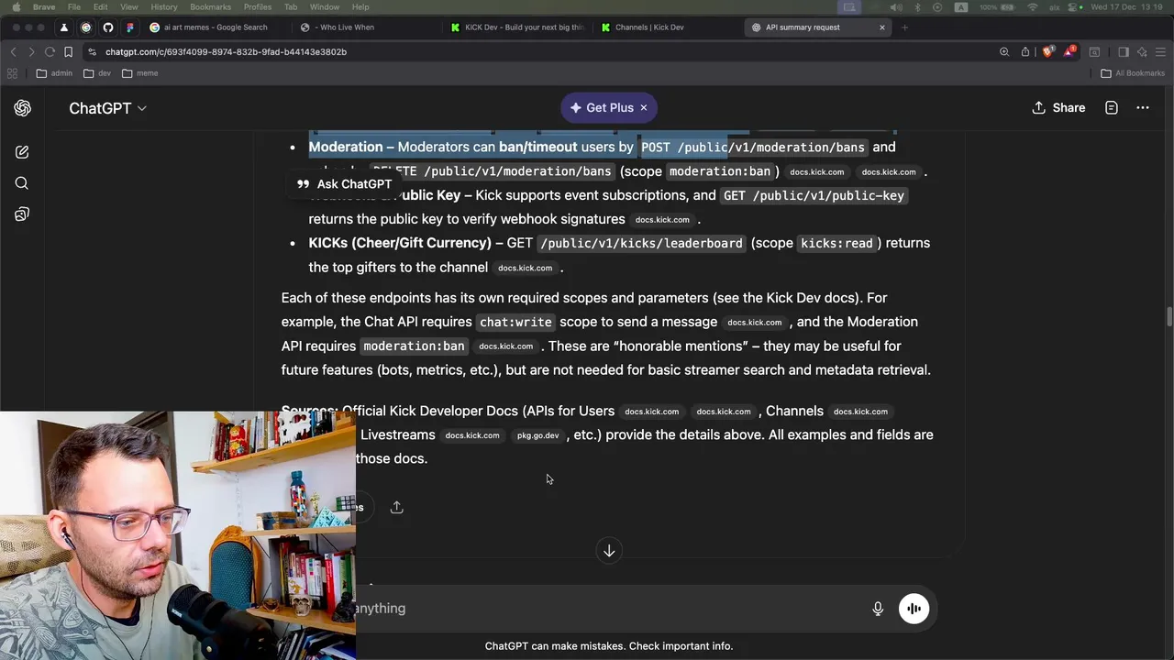Start a new chat from the sidebar
This screenshot has height=660, width=1174.
pos(22,152)
